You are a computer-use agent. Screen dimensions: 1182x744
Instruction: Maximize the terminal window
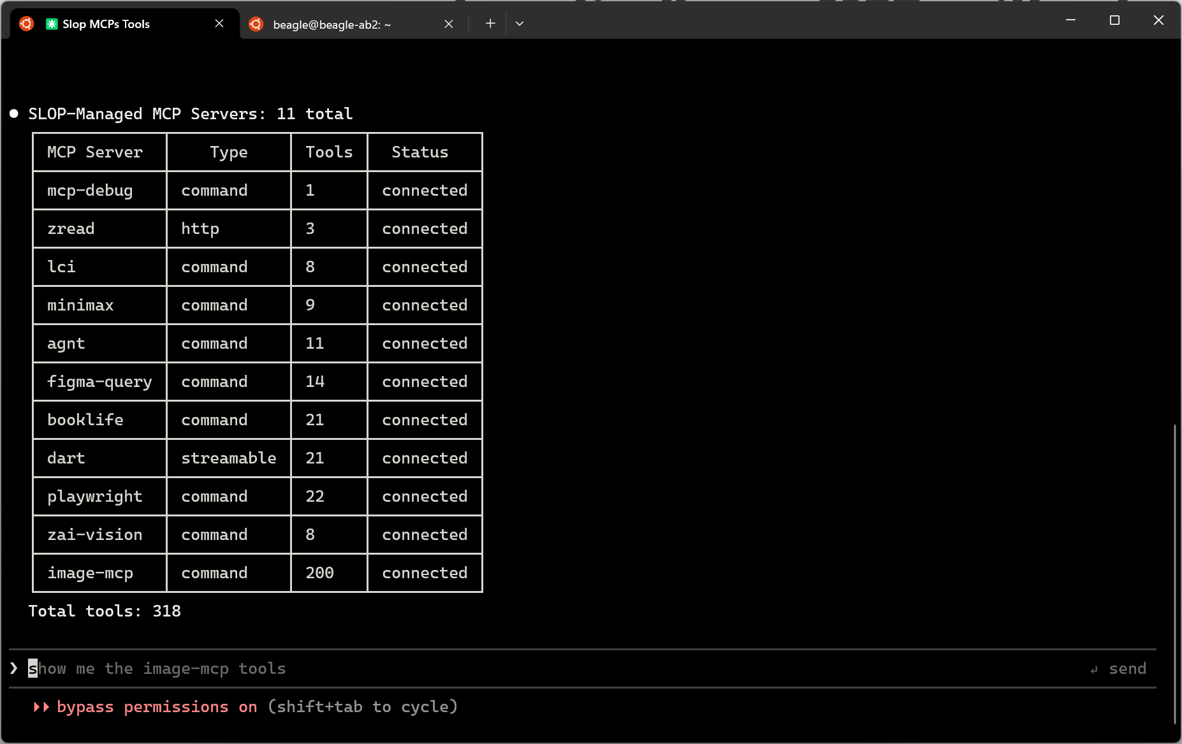(1114, 20)
